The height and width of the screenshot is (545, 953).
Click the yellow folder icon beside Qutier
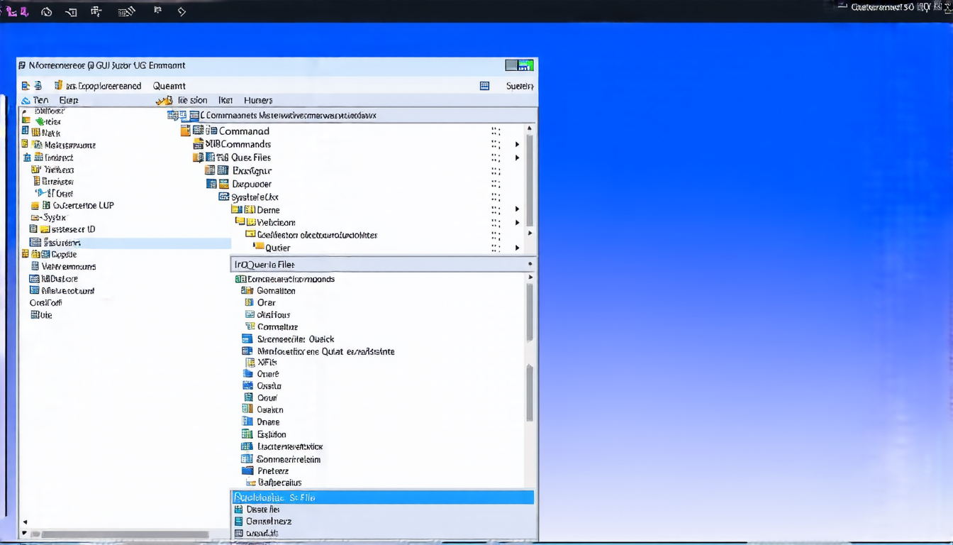(x=258, y=247)
